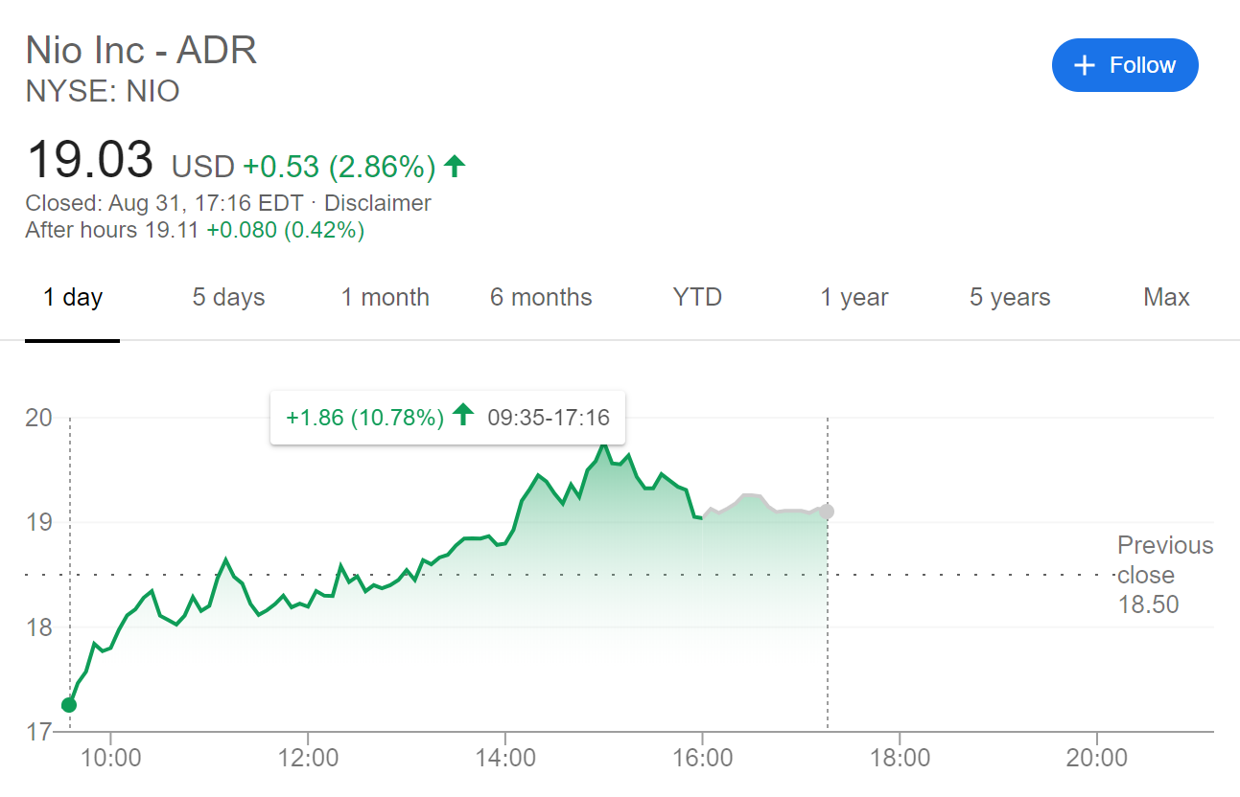The width and height of the screenshot is (1240, 797).
Task: Click the green starting dot on the chart
Action: point(68,704)
